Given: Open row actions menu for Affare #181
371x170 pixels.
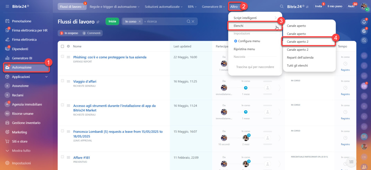Looking at the screenshot, I should click(x=68, y=158).
